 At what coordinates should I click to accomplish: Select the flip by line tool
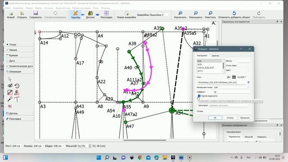[x=10, y=92]
